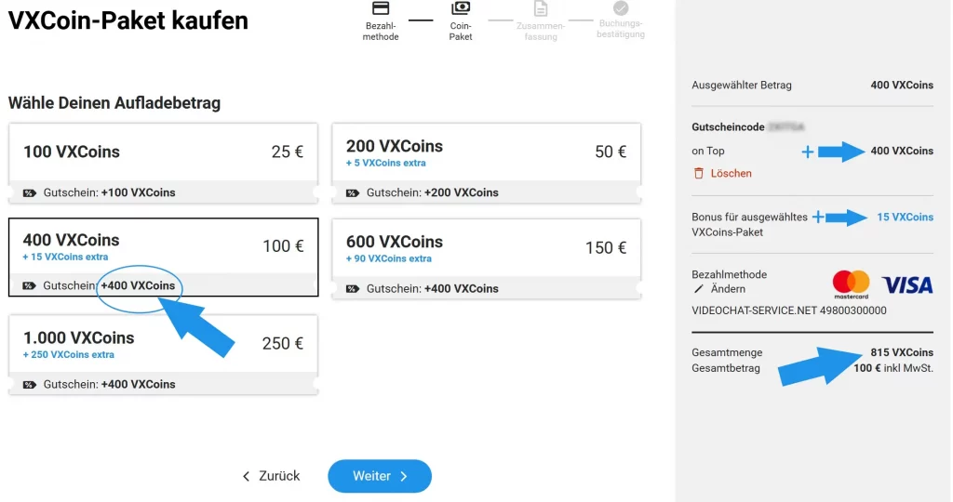Click the VISA logo
The height and width of the screenshot is (502, 953).
pos(907,284)
